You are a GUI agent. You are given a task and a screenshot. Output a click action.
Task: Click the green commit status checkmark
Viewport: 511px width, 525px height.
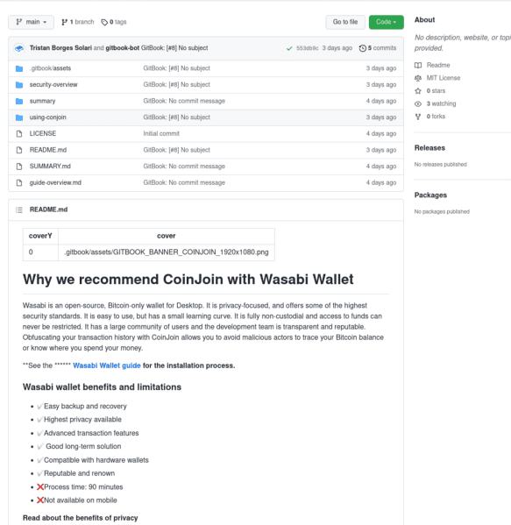pos(289,48)
